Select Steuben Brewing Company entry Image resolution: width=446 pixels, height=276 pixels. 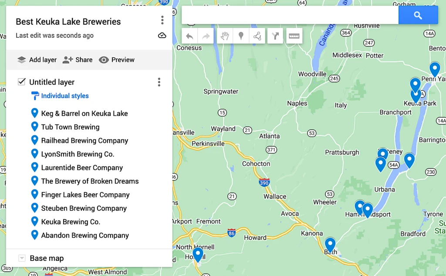[x=84, y=209]
